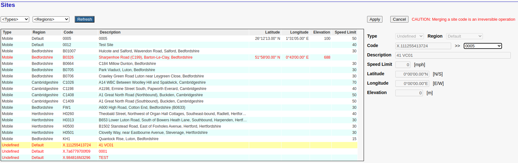Open the Regions filter dropdown
Image resolution: width=518 pixels, height=163 pixels.
click(51, 19)
